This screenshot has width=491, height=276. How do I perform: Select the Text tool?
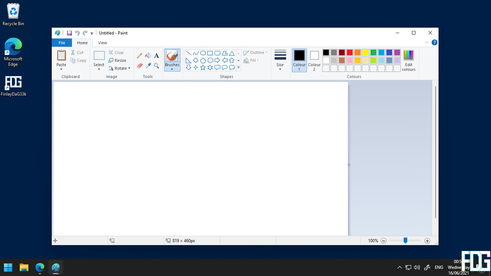point(156,56)
